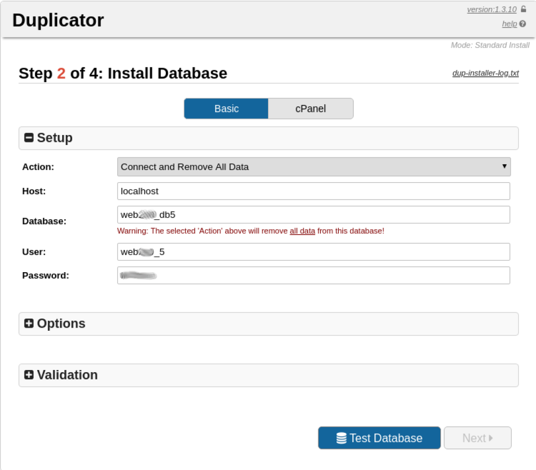Click the 'Step 2 of 4: Install Database' heading

[x=123, y=73]
